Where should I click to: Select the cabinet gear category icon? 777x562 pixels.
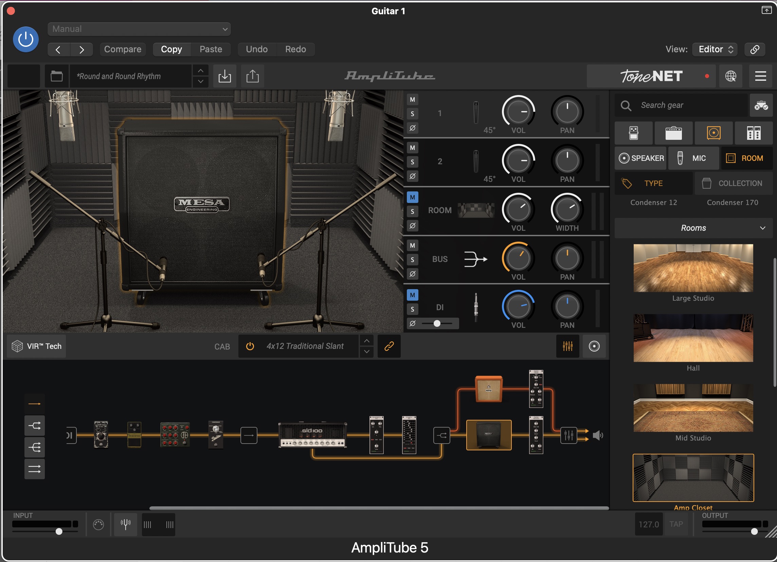click(x=713, y=133)
